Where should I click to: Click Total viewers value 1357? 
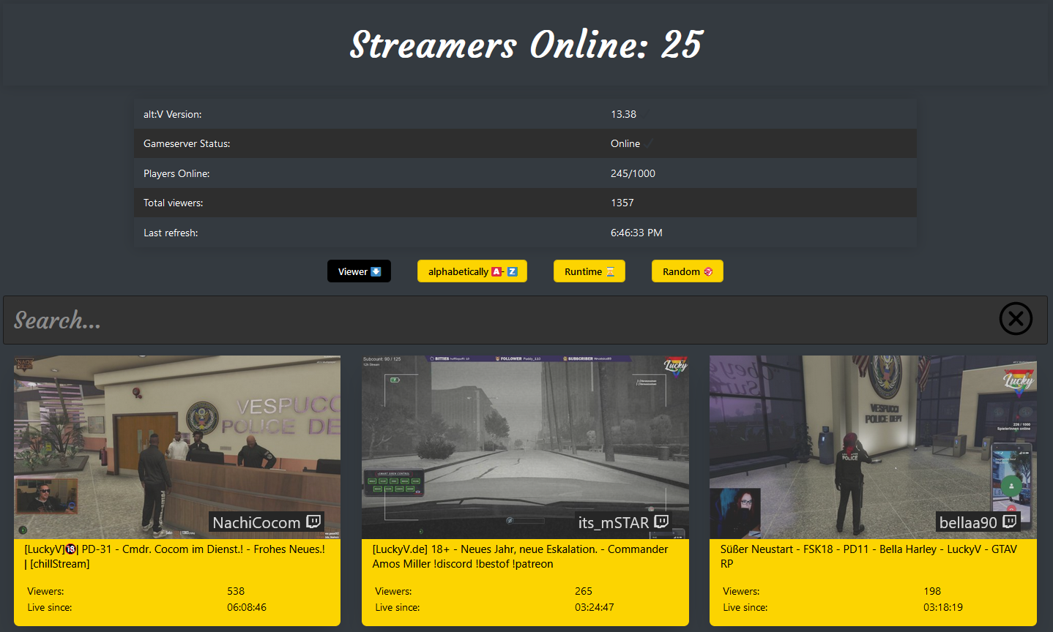(622, 203)
